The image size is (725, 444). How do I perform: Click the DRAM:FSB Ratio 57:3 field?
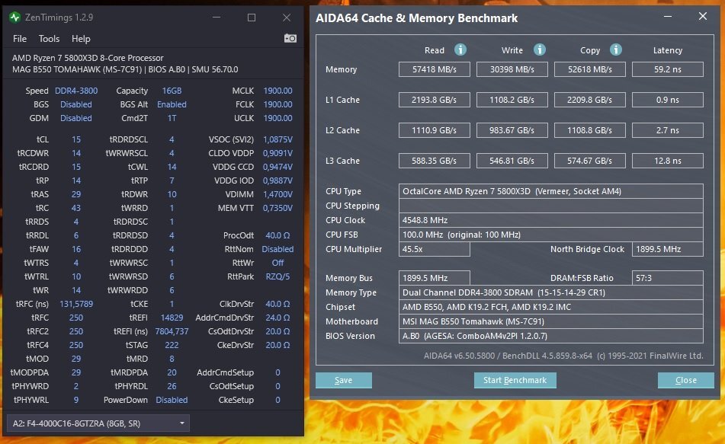tap(668, 278)
